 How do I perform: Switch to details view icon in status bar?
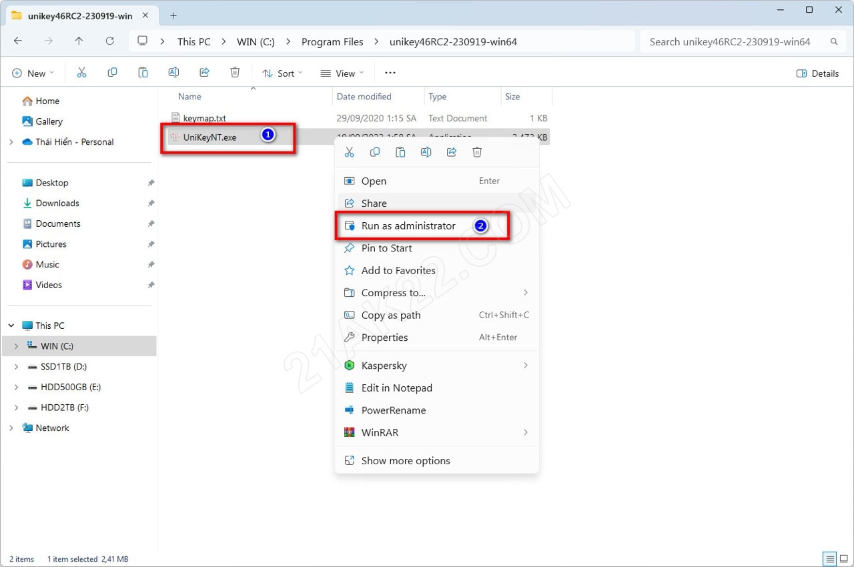[x=830, y=559]
